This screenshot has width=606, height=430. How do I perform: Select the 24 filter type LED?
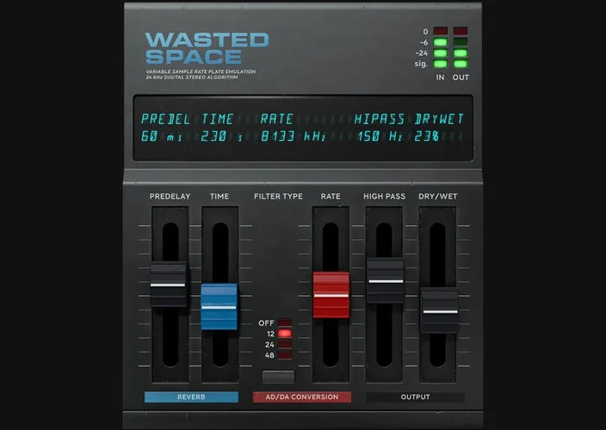pos(285,344)
